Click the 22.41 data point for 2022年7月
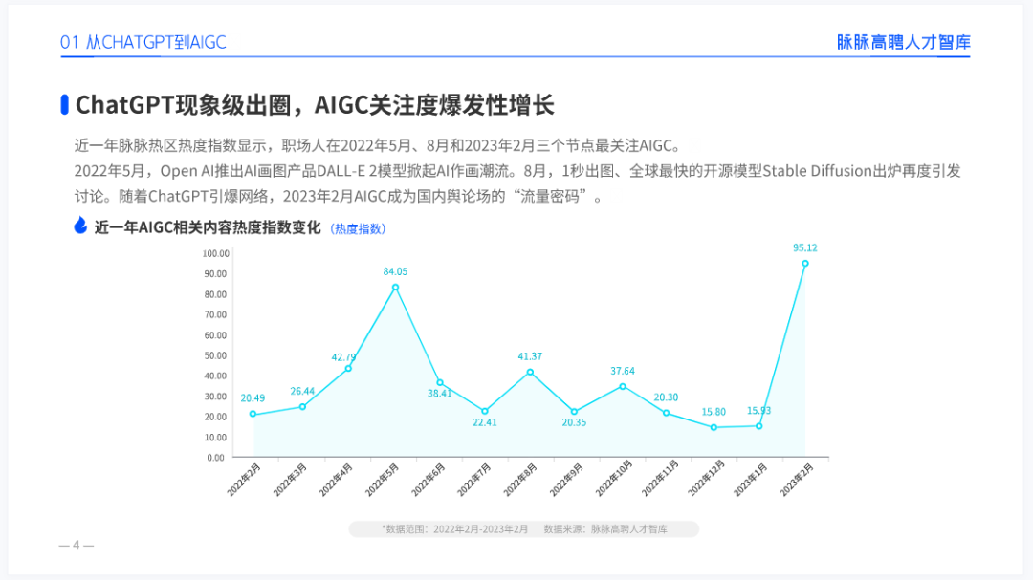The width and height of the screenshot is (1033, 580). [485, 412]
